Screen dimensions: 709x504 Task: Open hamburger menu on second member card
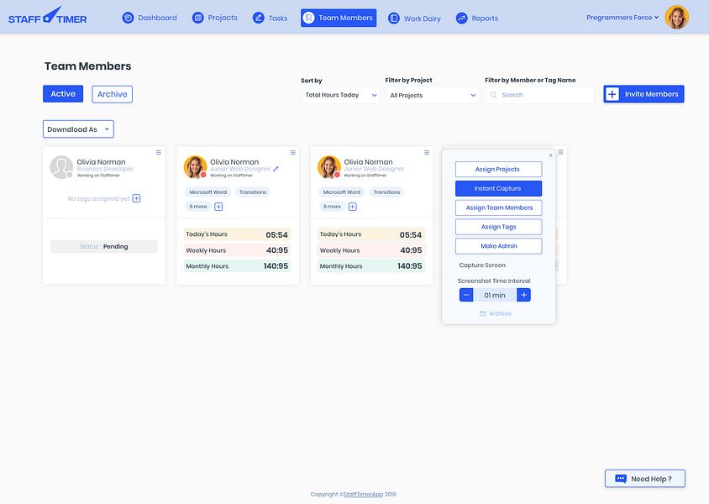(292, 152)
